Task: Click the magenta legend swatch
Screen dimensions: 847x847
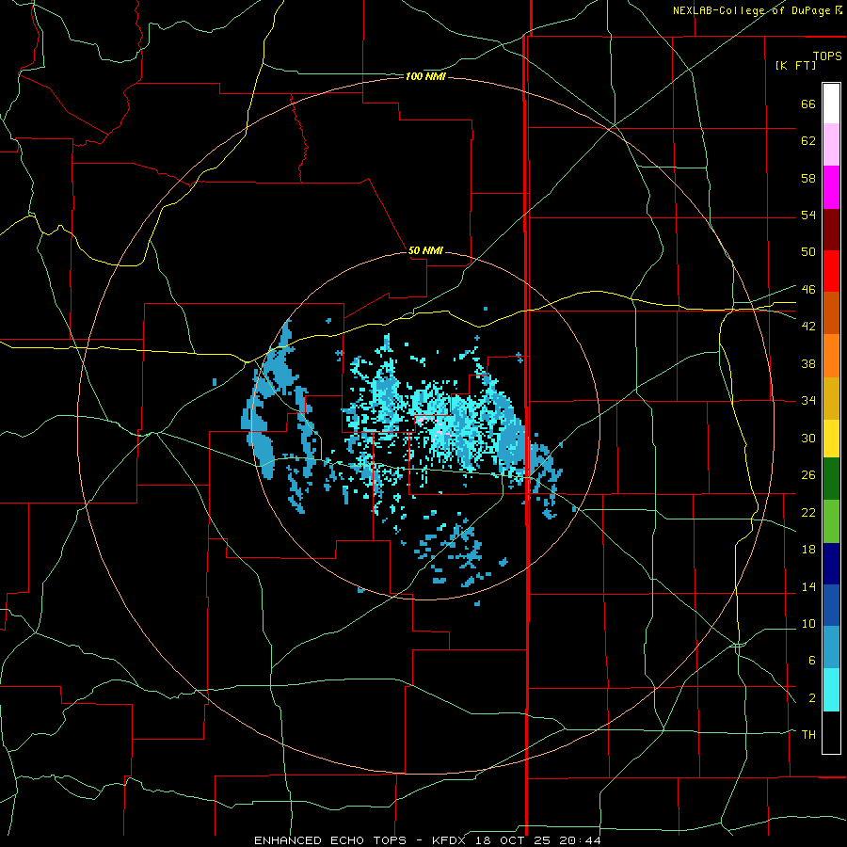Action: point(831,187)
